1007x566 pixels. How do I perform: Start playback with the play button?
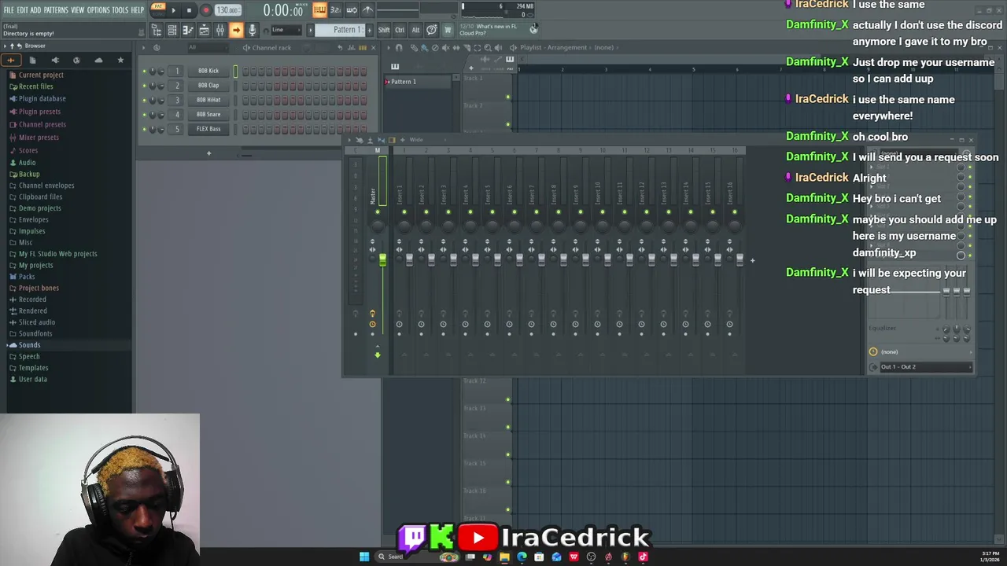click(173, 10)
